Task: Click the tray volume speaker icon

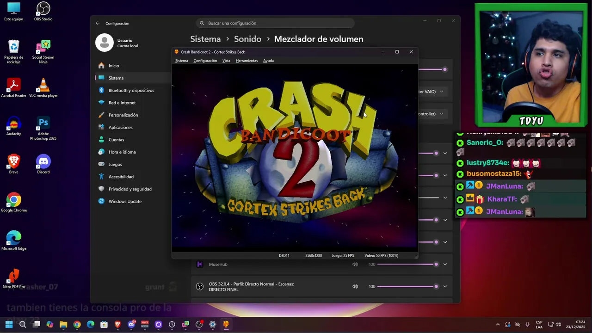Action: [558, 324]
